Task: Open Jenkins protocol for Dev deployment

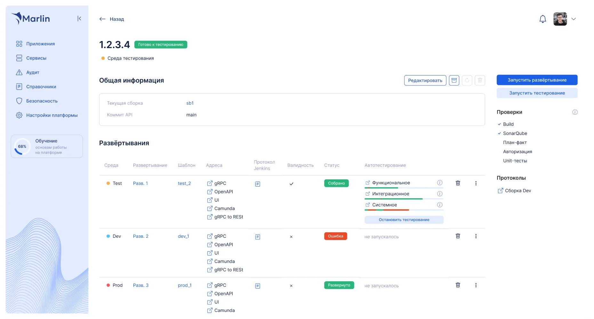Action: pyautogui.click(x=258, y=237)
